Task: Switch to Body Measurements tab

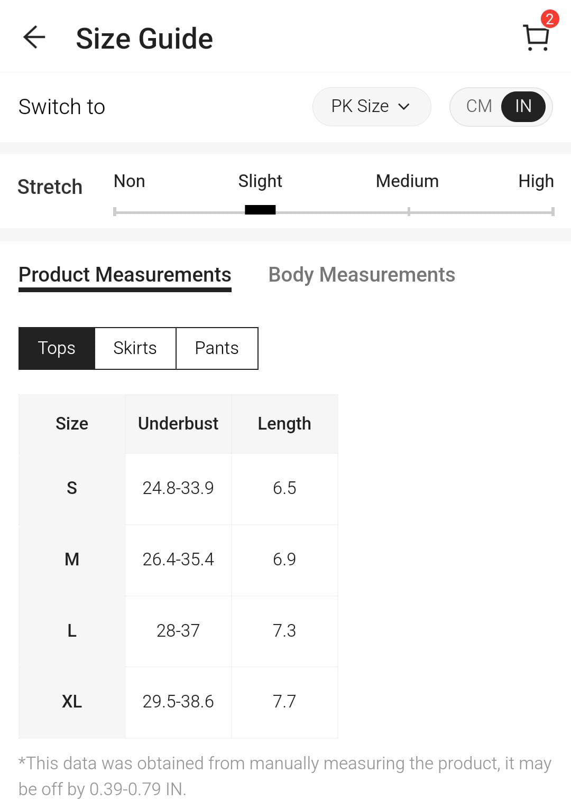Action: coord(362,275)
